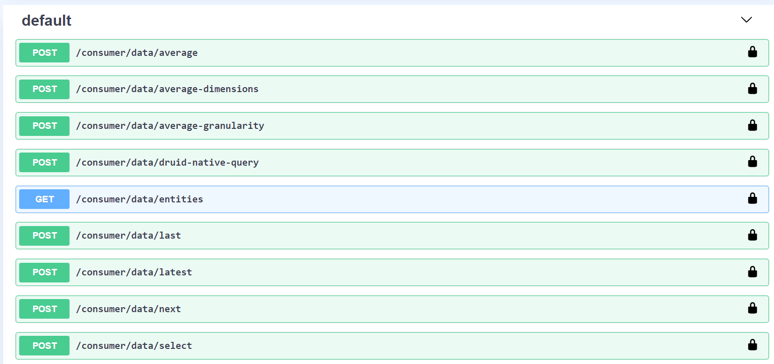Click POST badge for /consumer/data/last
This screenshot has height=364, width=774.
coord(44,236)
